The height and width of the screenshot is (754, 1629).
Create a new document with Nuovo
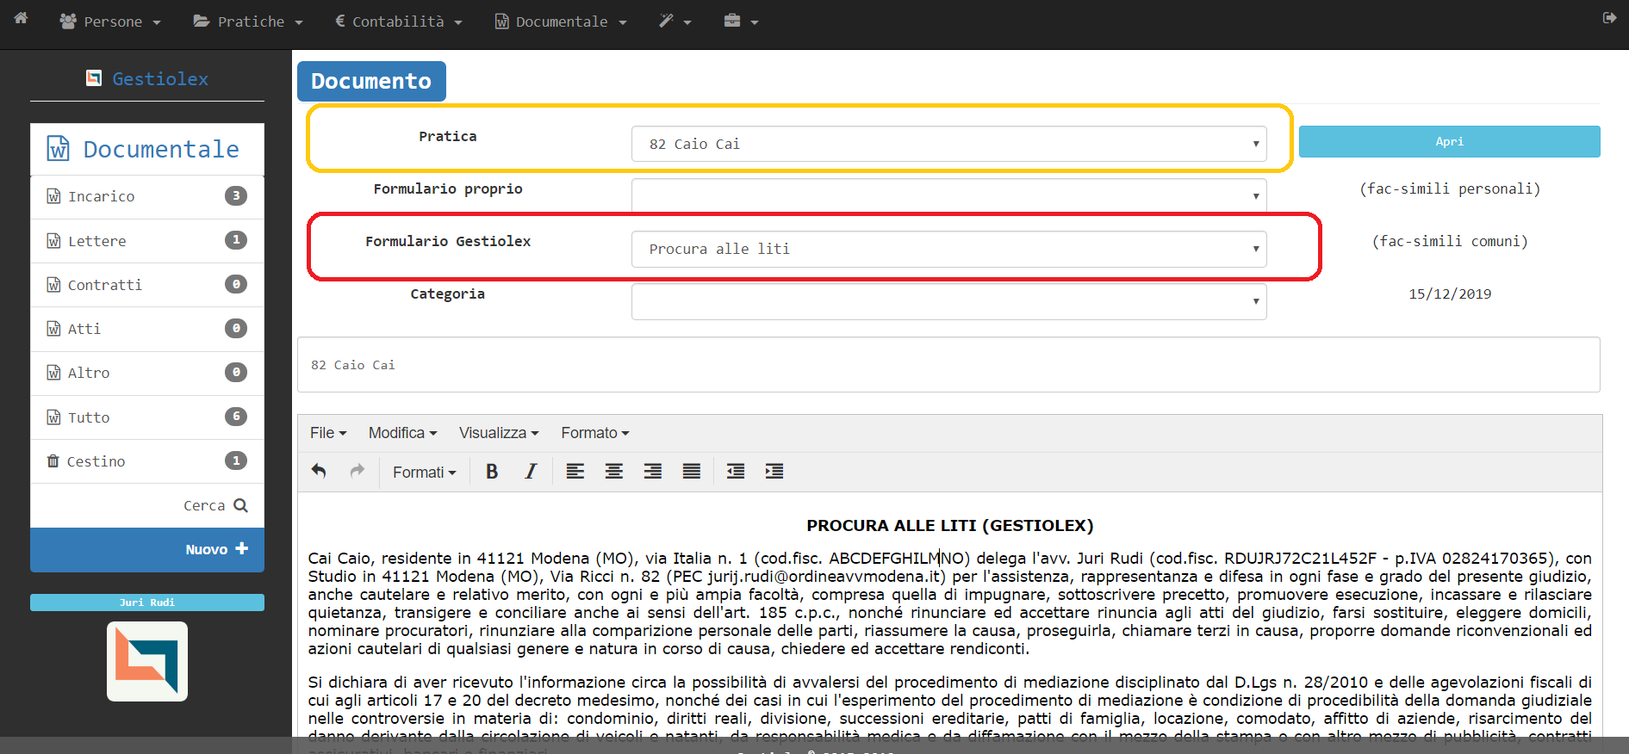(x=147, y=549)
